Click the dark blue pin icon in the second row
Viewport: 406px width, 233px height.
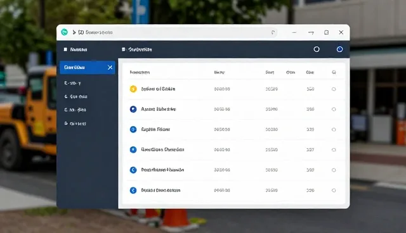coord(133,110)
